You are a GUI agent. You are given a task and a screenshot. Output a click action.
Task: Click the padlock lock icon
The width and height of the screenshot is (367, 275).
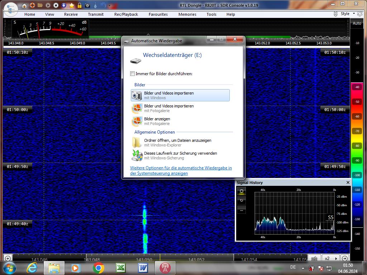pos(80,5)
